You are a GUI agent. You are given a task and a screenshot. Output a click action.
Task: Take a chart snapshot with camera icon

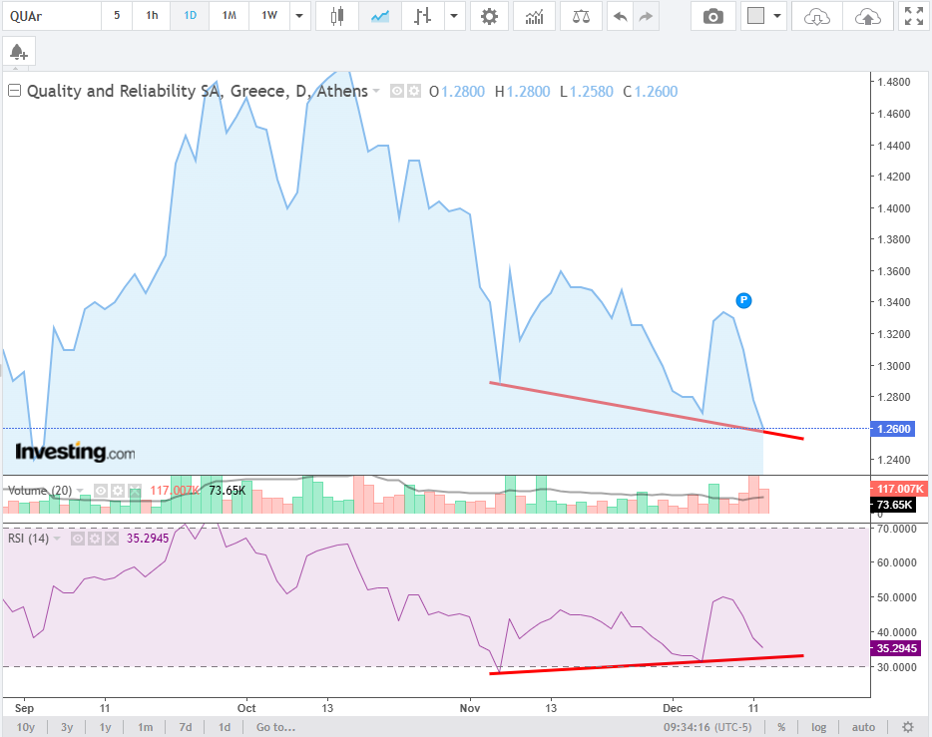(x=712, y=16)
